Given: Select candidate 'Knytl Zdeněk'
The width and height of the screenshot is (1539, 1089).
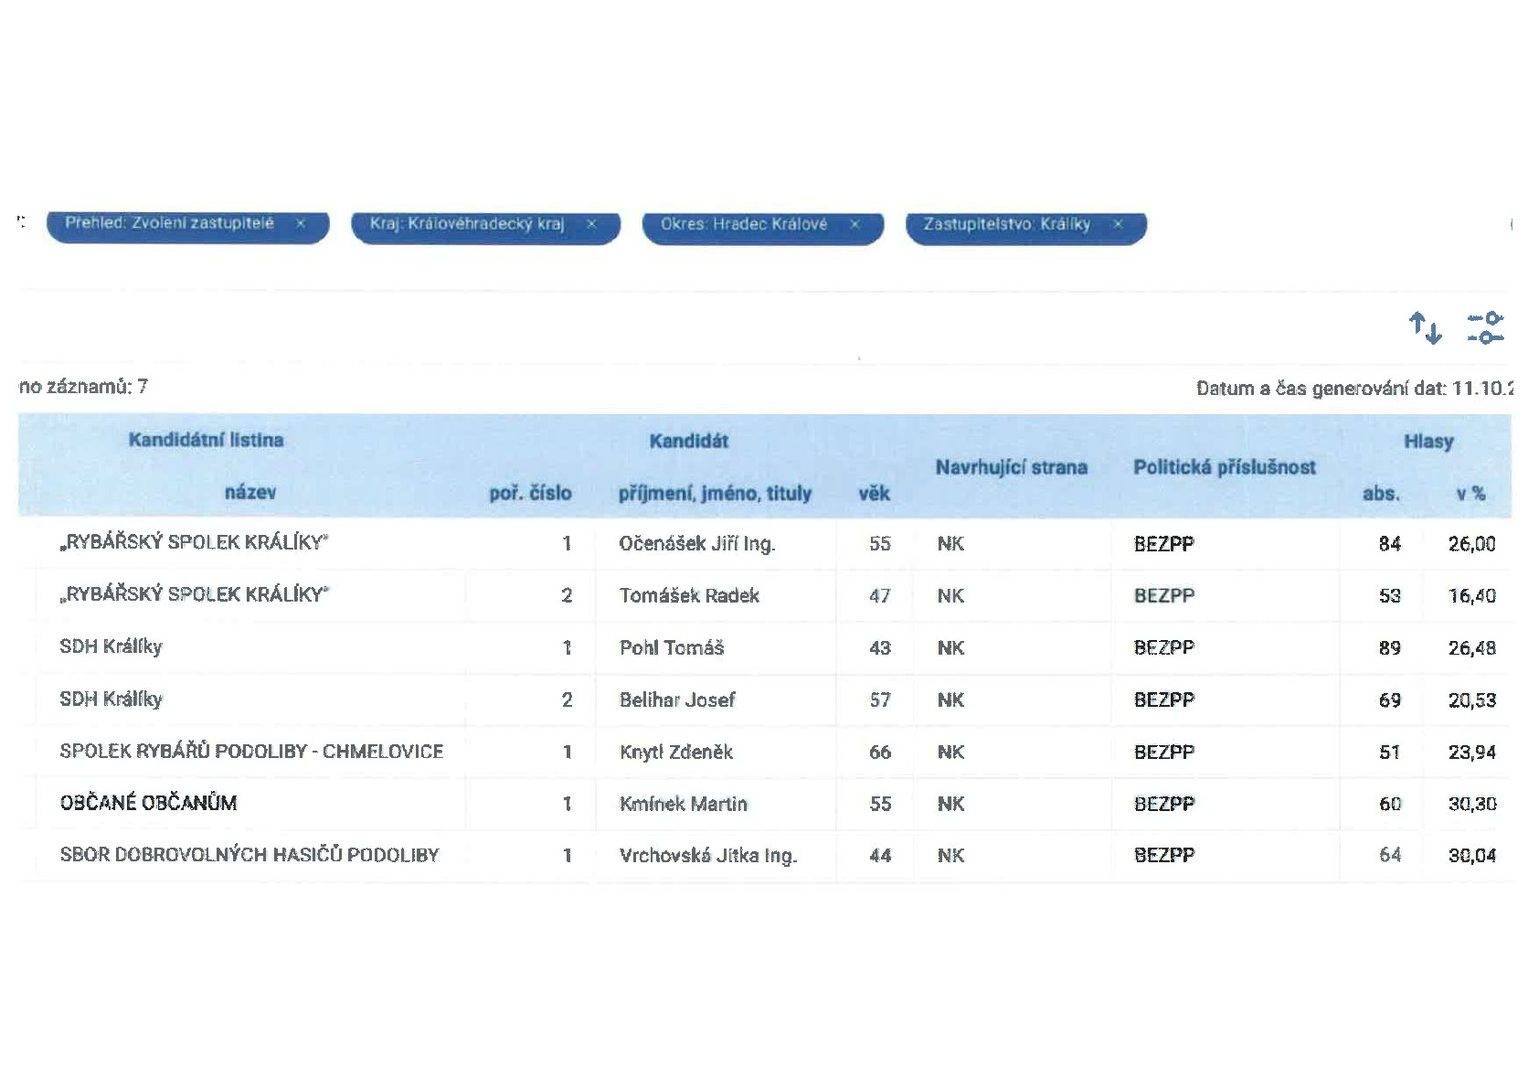Looking at the screenshot, I should [676, 752].
